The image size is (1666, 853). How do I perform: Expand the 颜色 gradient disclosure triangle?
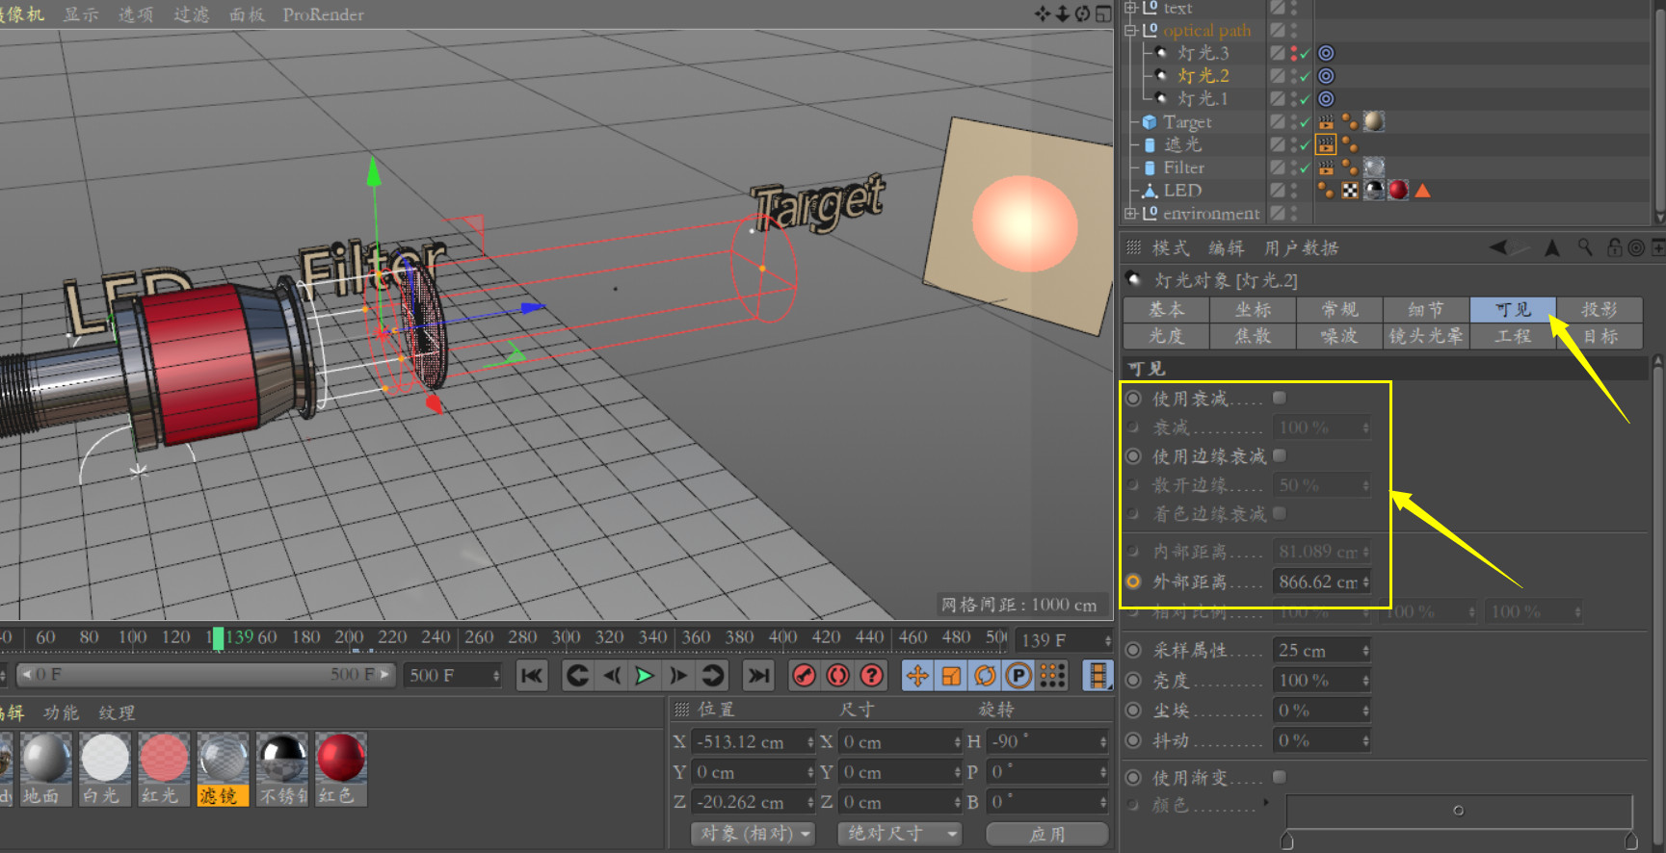[1266, 802]
